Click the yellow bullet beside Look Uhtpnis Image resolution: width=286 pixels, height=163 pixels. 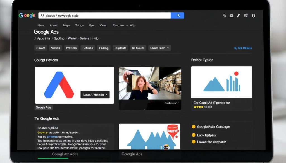click(x=194, y=135)
